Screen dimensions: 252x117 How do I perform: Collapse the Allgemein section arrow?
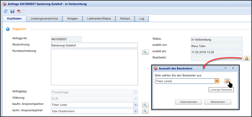click(x=8, y=29)
